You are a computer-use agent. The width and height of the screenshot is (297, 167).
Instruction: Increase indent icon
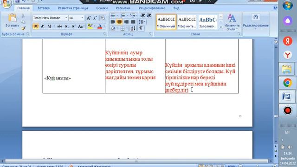(x=149, y=15)
